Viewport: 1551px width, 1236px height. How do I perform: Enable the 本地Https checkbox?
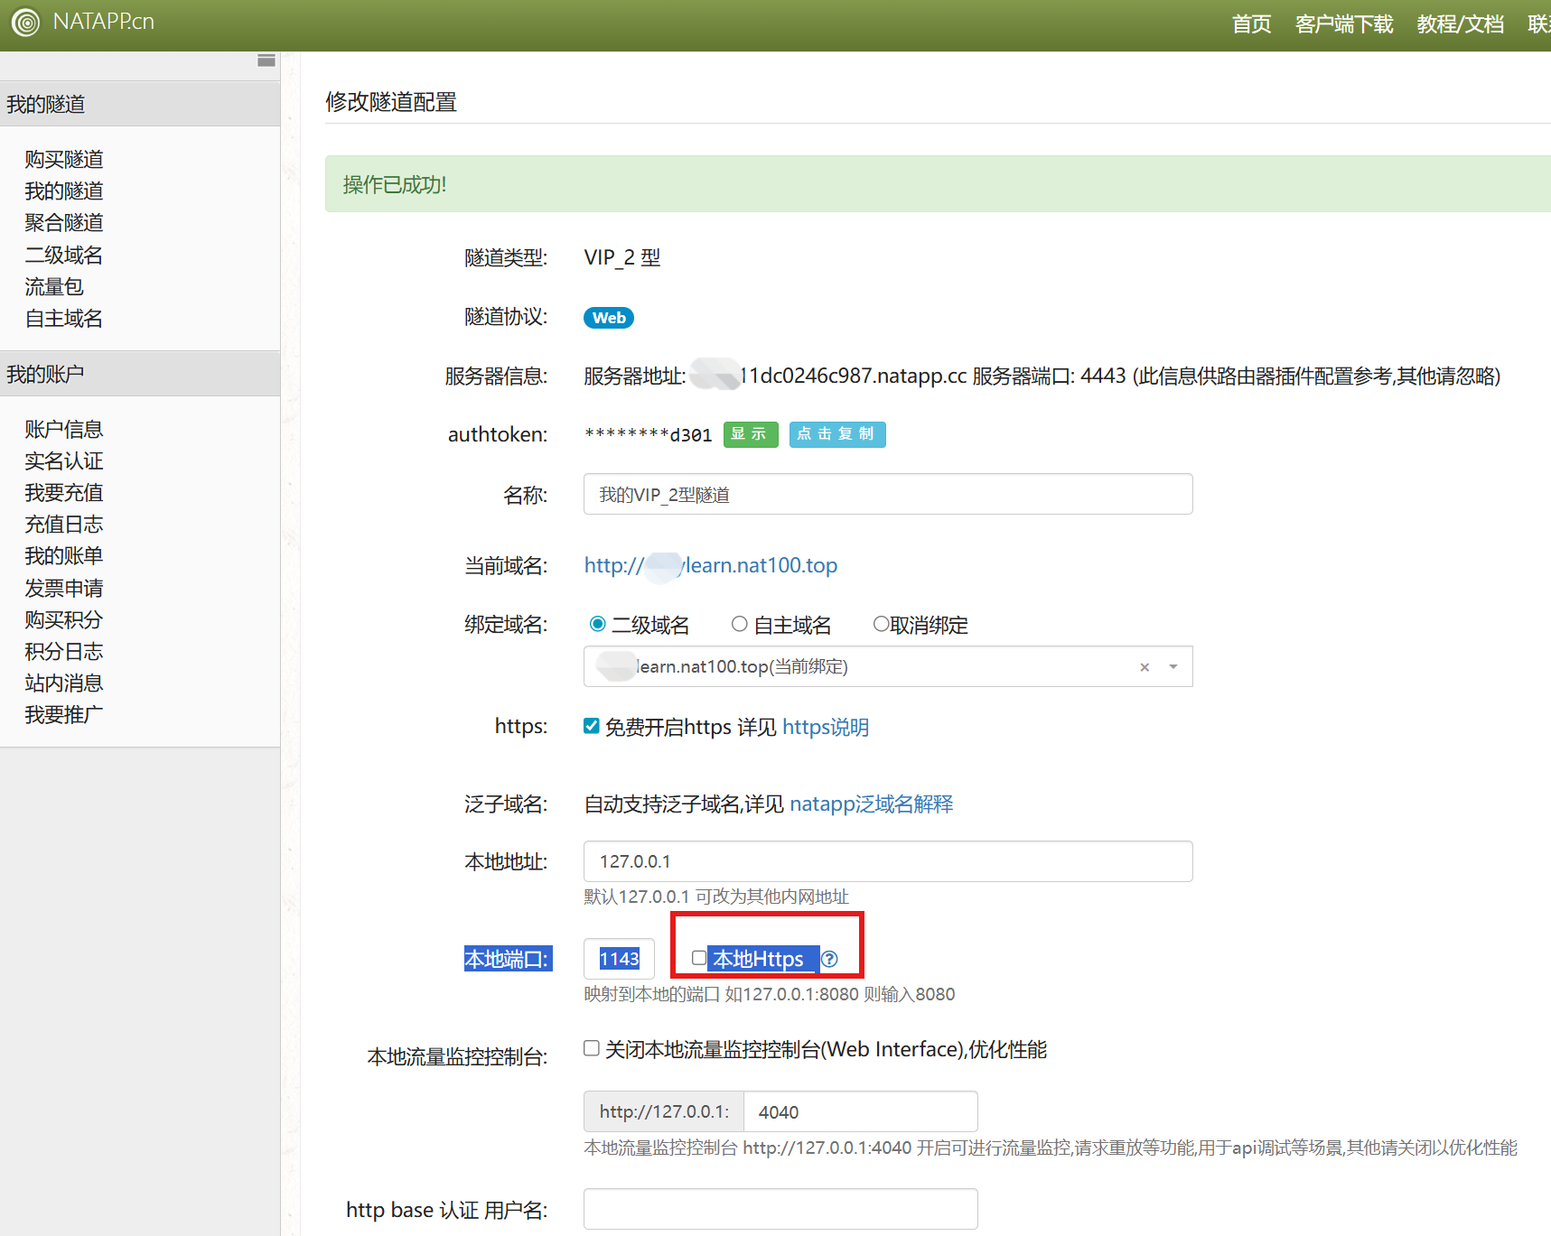pyautogui.click(x=699, y=958)
